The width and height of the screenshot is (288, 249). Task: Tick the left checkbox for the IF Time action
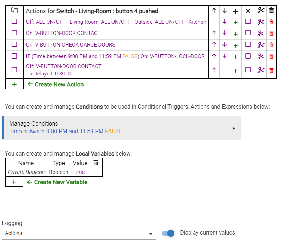tap(14, 56)
